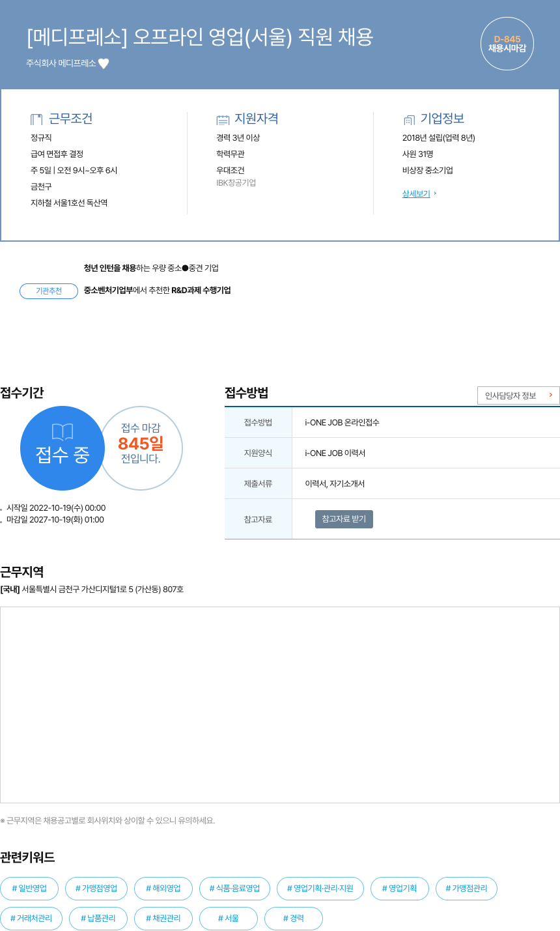This screenshot has width=560, height=931.
Task: Select the # 해외영업 keyword tag
Action: pos(163,889)
